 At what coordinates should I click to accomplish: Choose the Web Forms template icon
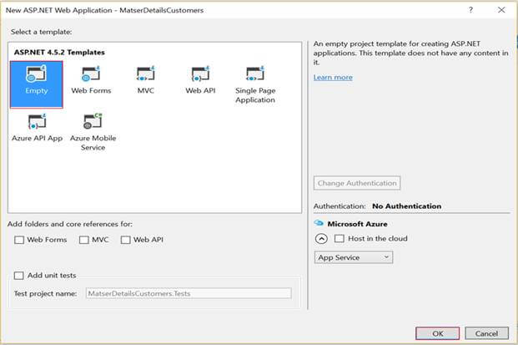click(91, 74)
